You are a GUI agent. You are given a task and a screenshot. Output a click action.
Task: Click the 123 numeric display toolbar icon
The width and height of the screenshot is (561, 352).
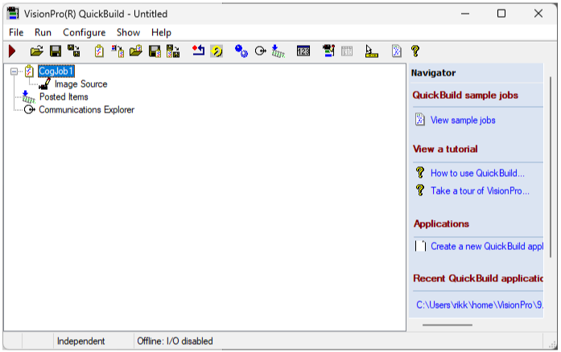point(303,51)
